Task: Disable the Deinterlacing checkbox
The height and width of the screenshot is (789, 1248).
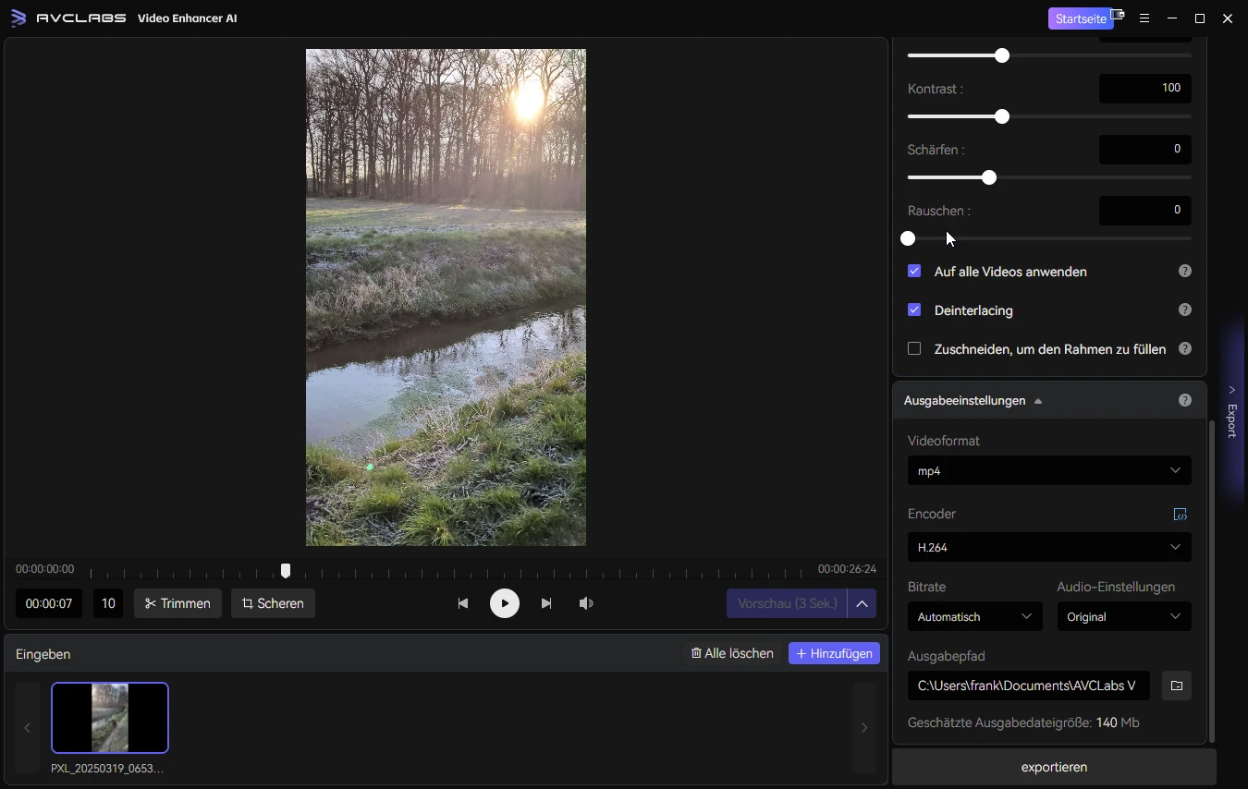Action: pyautogui.click(x=914, y=310)
